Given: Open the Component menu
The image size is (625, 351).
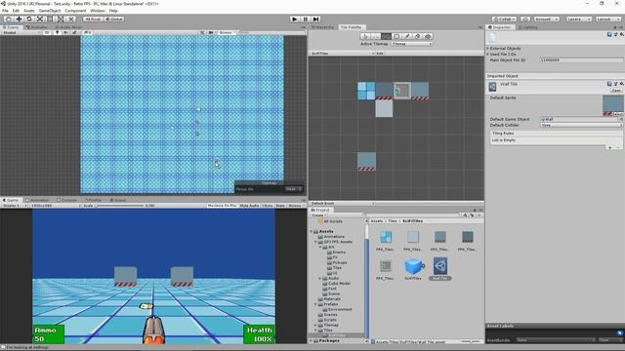Looking at the screenshot, I should point(75,11).
